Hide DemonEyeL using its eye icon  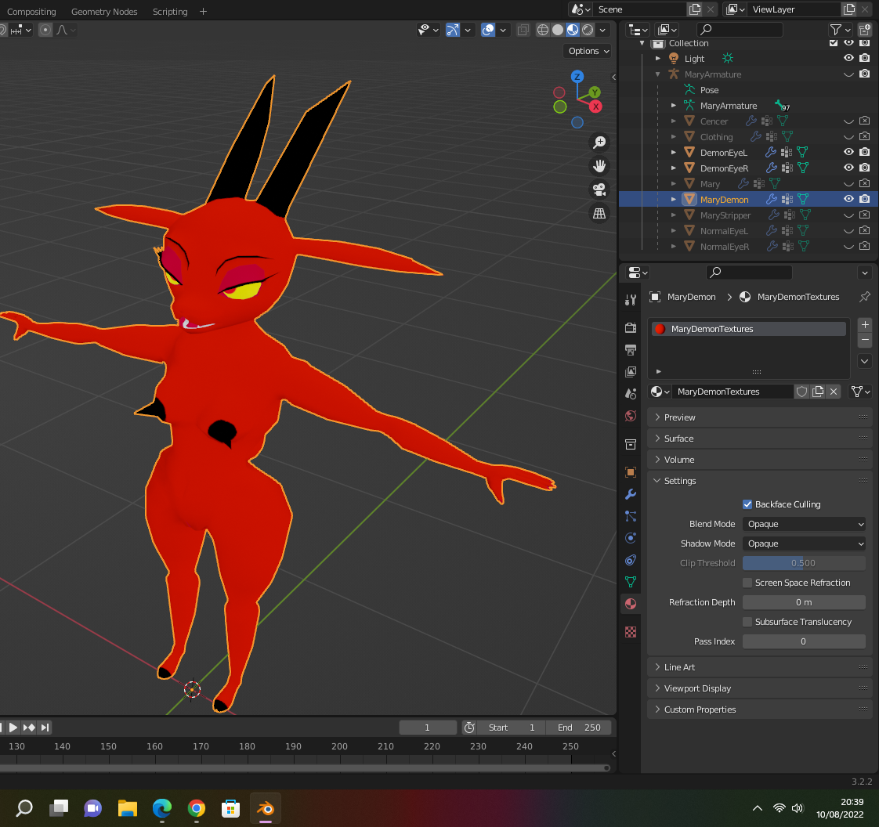click(848, 153)
